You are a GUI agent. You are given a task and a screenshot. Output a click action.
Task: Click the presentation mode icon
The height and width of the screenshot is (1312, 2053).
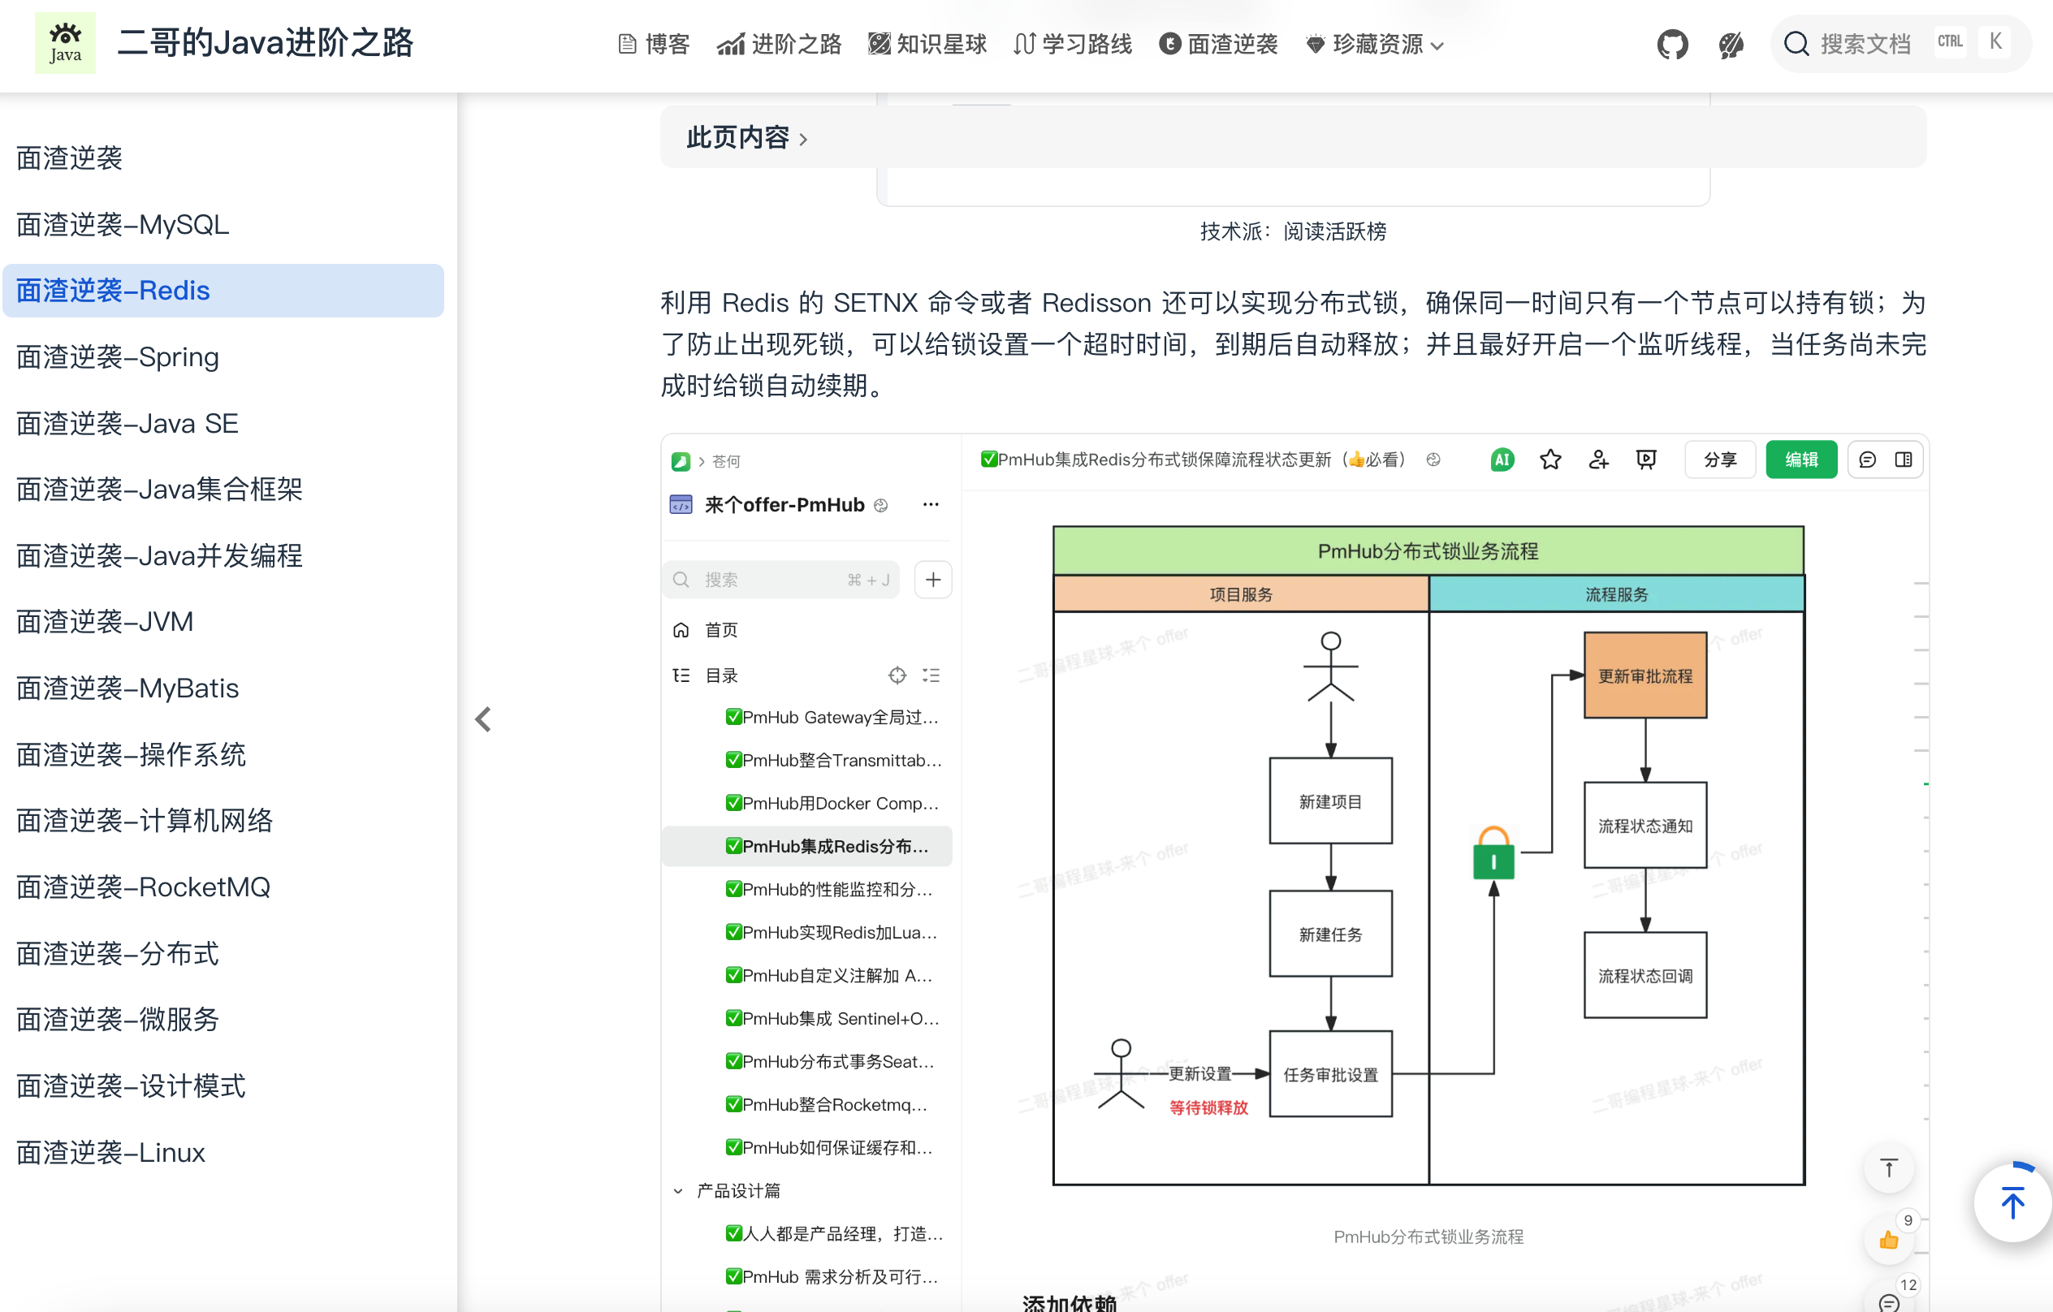[1646, 460]
